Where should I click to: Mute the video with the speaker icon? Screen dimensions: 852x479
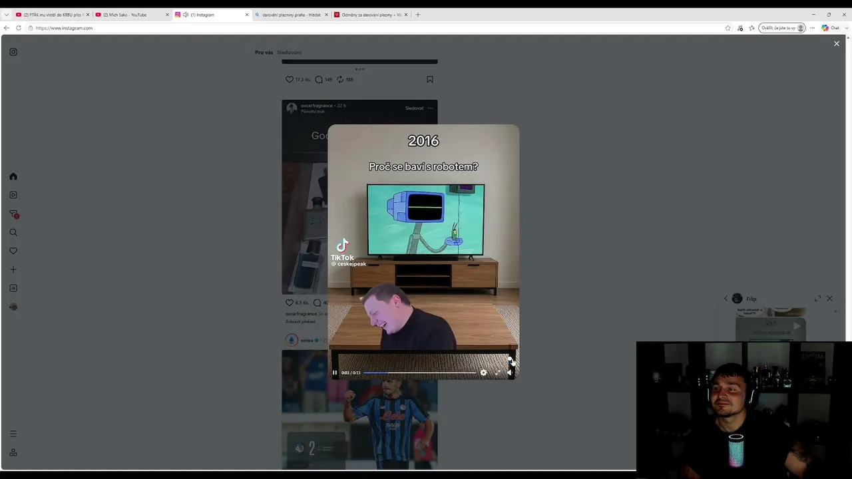(510, 373)
